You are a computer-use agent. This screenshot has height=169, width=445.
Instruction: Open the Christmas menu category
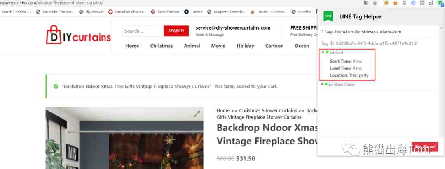162,46
